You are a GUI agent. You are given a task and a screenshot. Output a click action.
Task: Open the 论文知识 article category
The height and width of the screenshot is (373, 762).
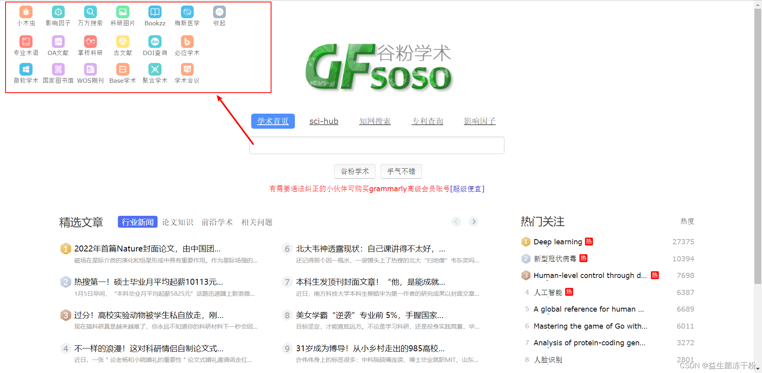tap(177, 222)
